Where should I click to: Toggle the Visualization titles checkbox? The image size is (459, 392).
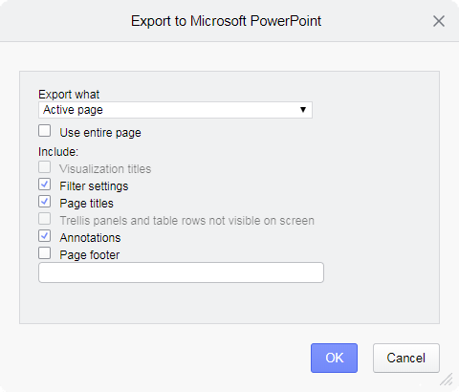tap(45, 167)
